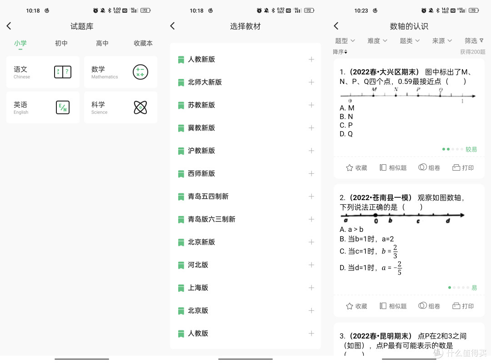Select the 西师新版 textbook row
The image size is (491, 363).
(x=245, y=173)
